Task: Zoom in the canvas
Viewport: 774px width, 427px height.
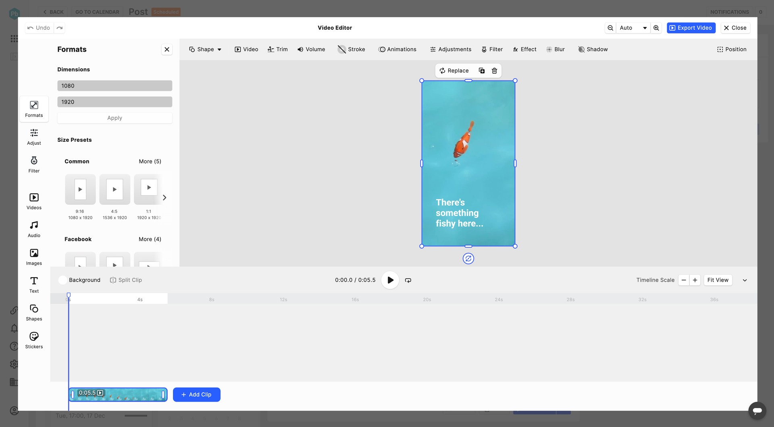Action: pyautogui.click(x=656, y=28)
